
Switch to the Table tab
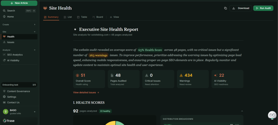tap(82, 17)
